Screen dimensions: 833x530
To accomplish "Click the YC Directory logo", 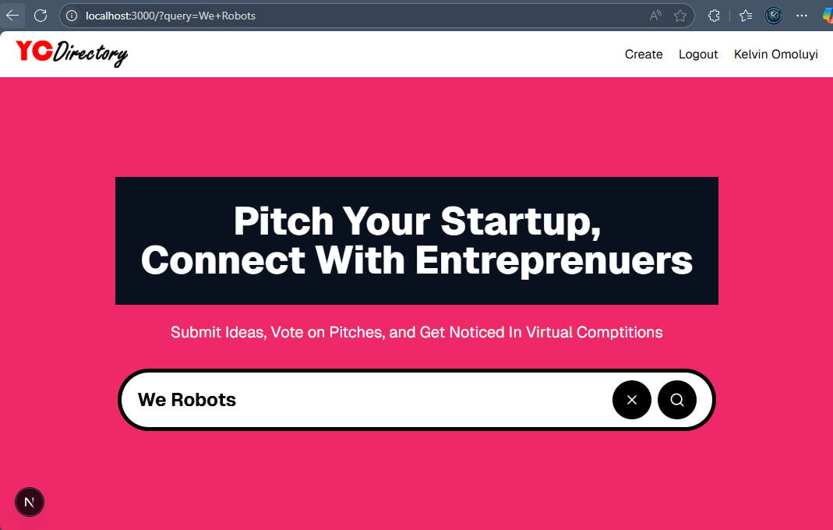I will (x=71, y=54).
